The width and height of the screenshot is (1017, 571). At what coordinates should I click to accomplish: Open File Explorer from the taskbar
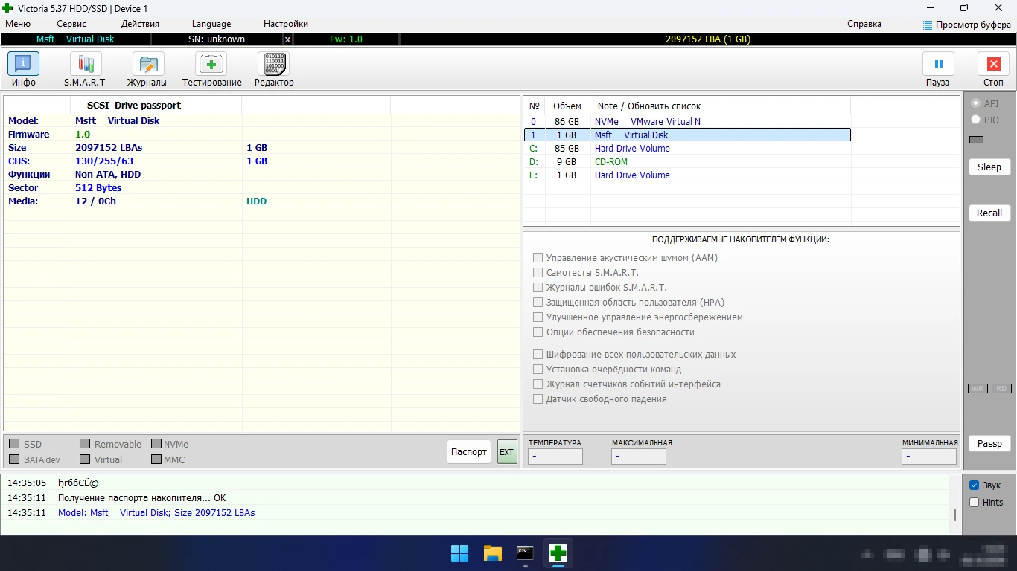point(492,553)
